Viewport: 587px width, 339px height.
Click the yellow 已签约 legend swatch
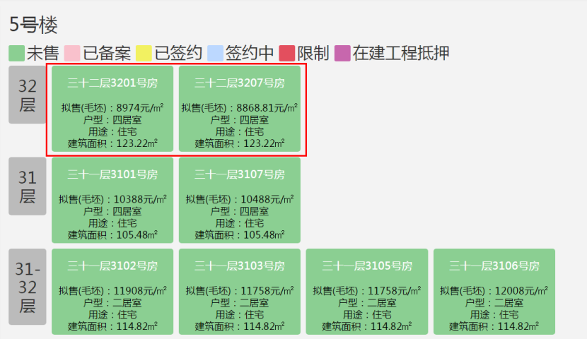pos(144,53)
